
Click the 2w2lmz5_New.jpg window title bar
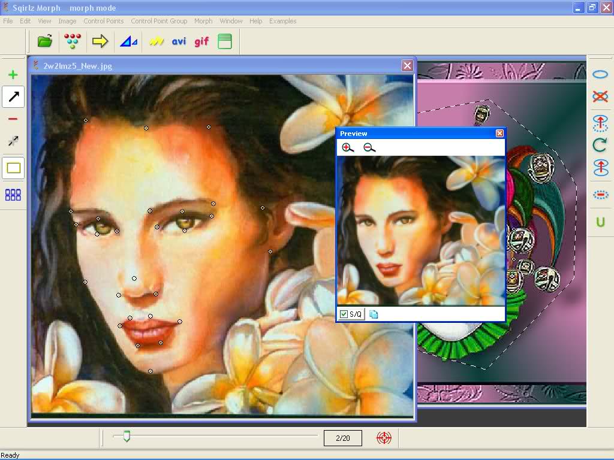222,66
